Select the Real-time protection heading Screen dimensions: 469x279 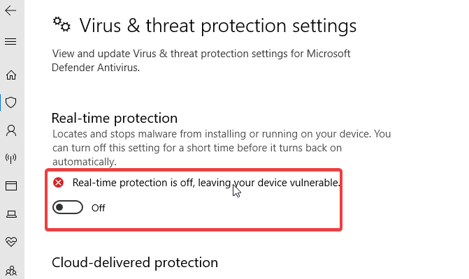point(115,118)
